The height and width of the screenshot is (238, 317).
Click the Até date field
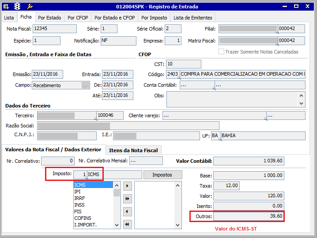pyautogui.click(x=118, y=96)
